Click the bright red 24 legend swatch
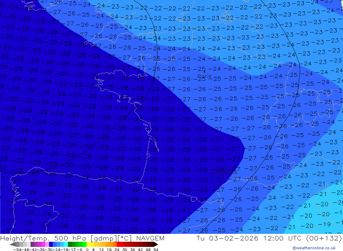Image resolution: width=343 pixels, height=251 pixels. click(118, 244)
